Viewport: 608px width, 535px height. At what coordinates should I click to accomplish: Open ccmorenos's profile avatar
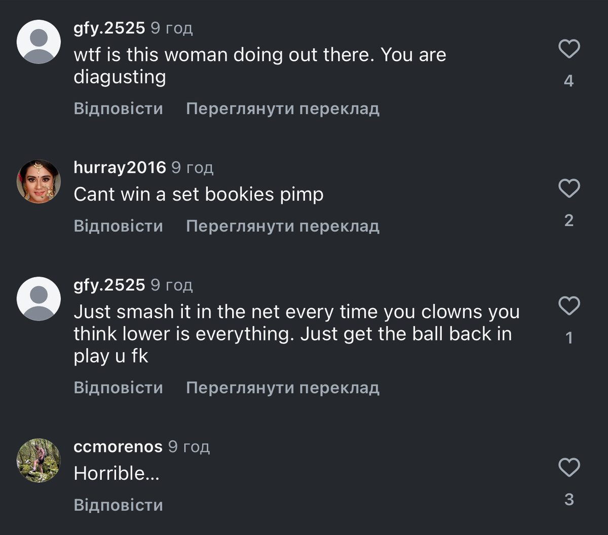click(x=39, y=460)
